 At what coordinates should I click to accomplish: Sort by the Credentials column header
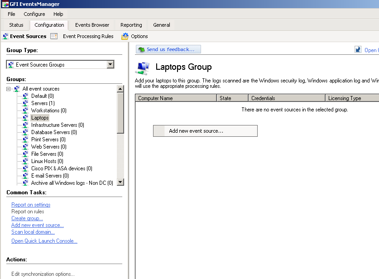[x=287, y=98]
